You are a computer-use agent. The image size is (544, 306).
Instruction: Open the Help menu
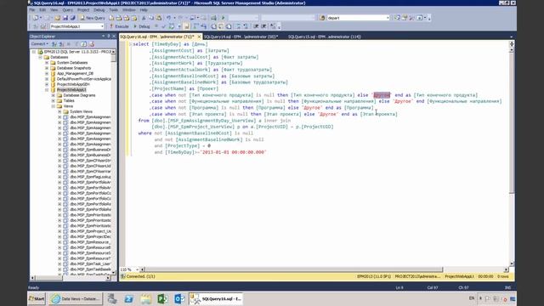point(144,10)
